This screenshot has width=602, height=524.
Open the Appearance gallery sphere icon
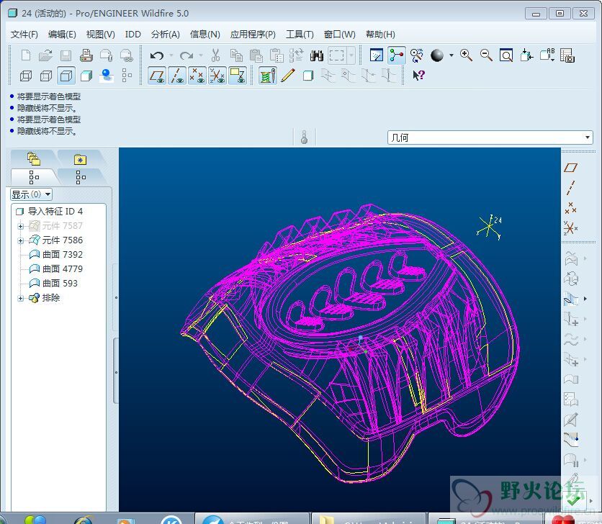click(437, 55)
